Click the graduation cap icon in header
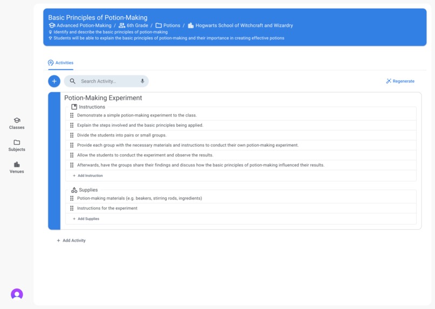 [52, 25]
